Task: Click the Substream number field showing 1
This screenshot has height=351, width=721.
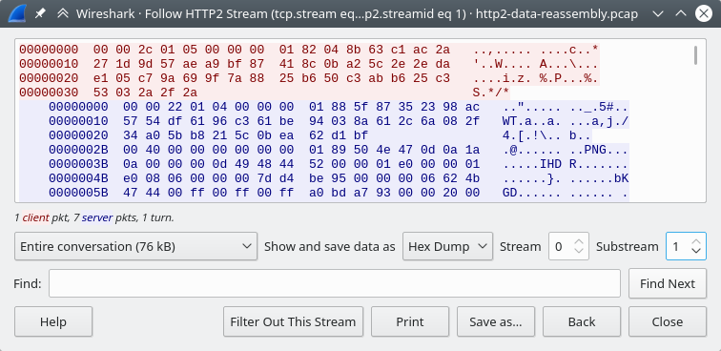Action: pyautogui.click(x=678, y=247)
